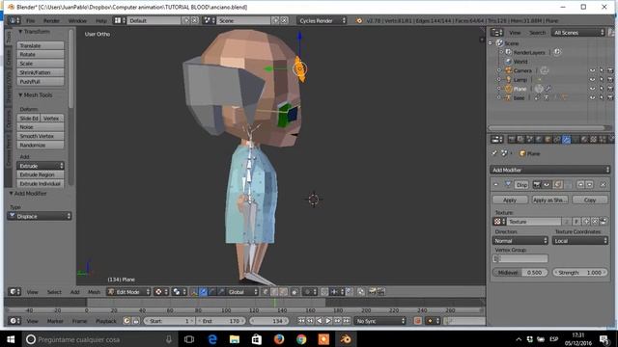Toggle automatic keyframe record button
The image size is (618, 347).
418,321
